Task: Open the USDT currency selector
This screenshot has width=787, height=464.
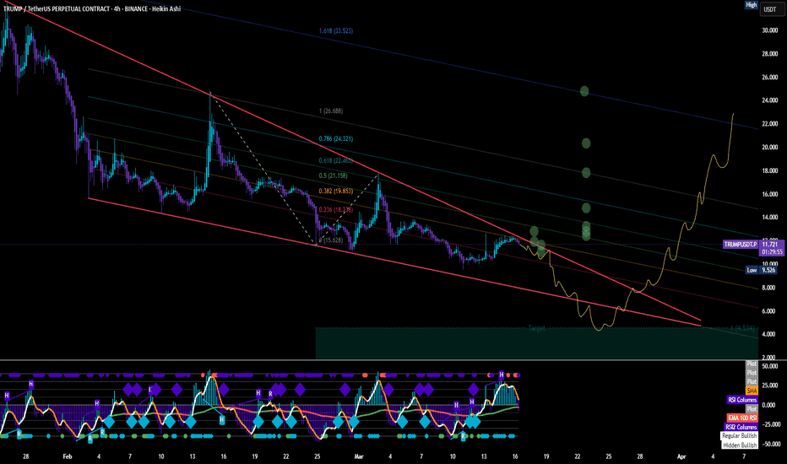Action: click(x=769, y=9)
